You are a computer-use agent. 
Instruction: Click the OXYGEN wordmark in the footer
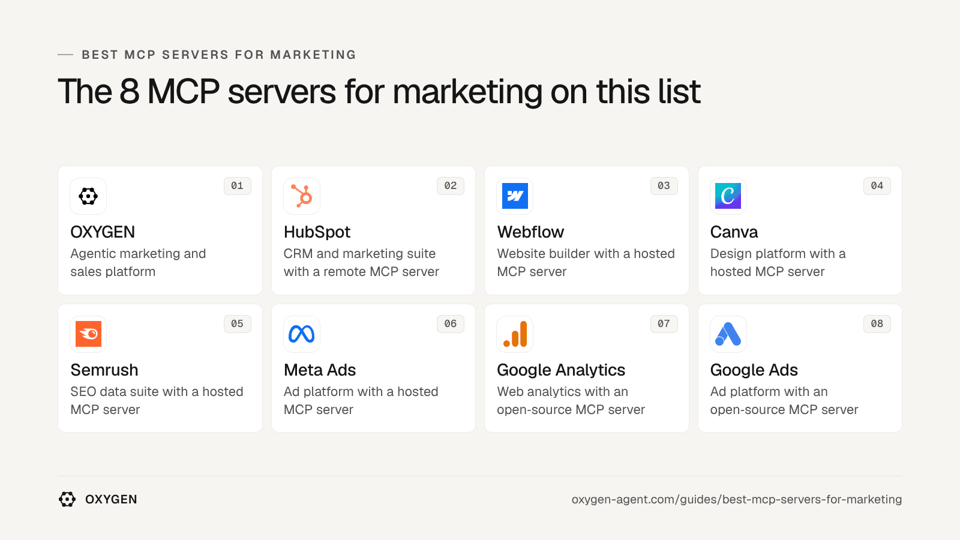(x=111, y=499)
